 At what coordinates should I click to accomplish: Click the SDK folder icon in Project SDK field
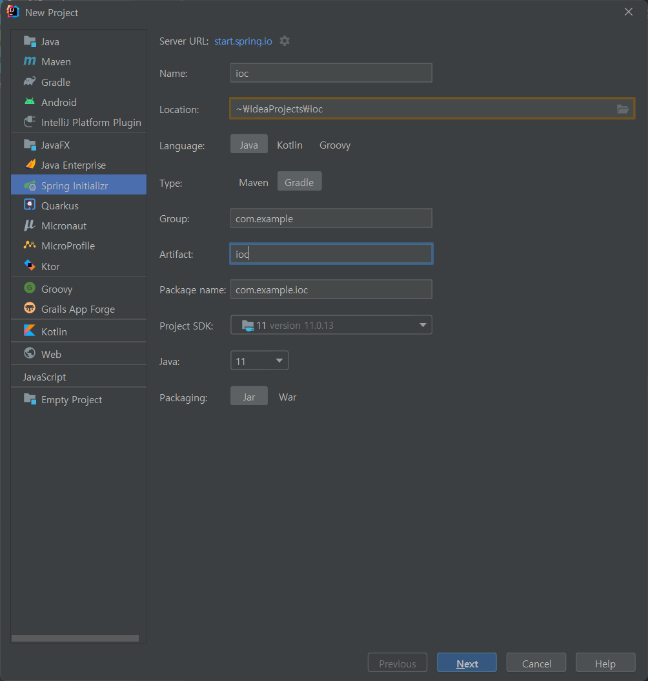[x=248, y=325]
